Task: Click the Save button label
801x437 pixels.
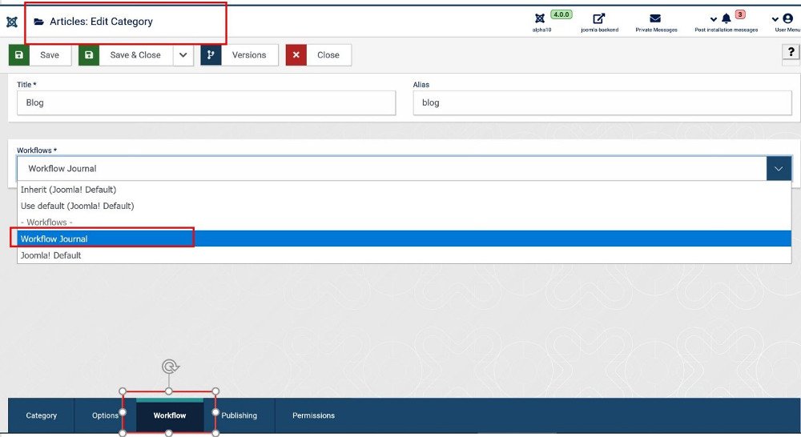Action: click(x=50, y=55)
